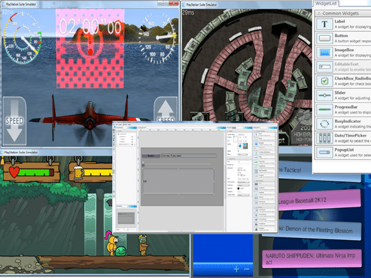Select the Button widget on designer canvas
Screen dimensions: 371x278
click(x=151, y=156)
